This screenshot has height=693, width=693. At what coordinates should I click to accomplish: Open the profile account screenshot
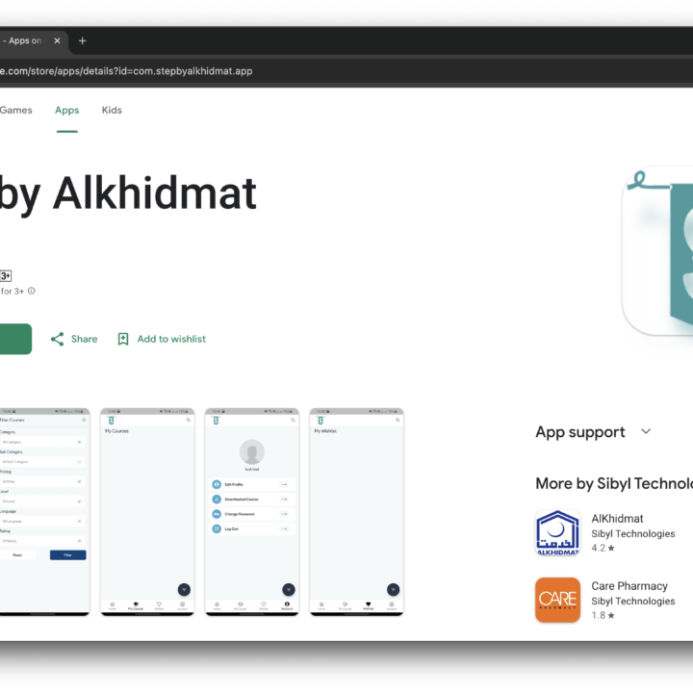coord(252,512)
